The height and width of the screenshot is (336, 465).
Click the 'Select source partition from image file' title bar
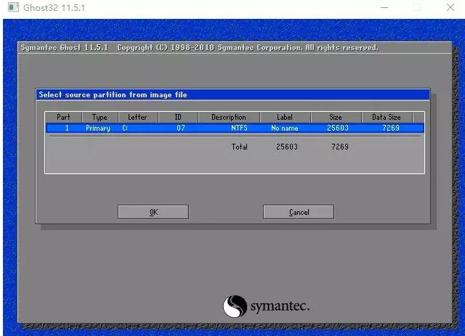tap(232, 94)
